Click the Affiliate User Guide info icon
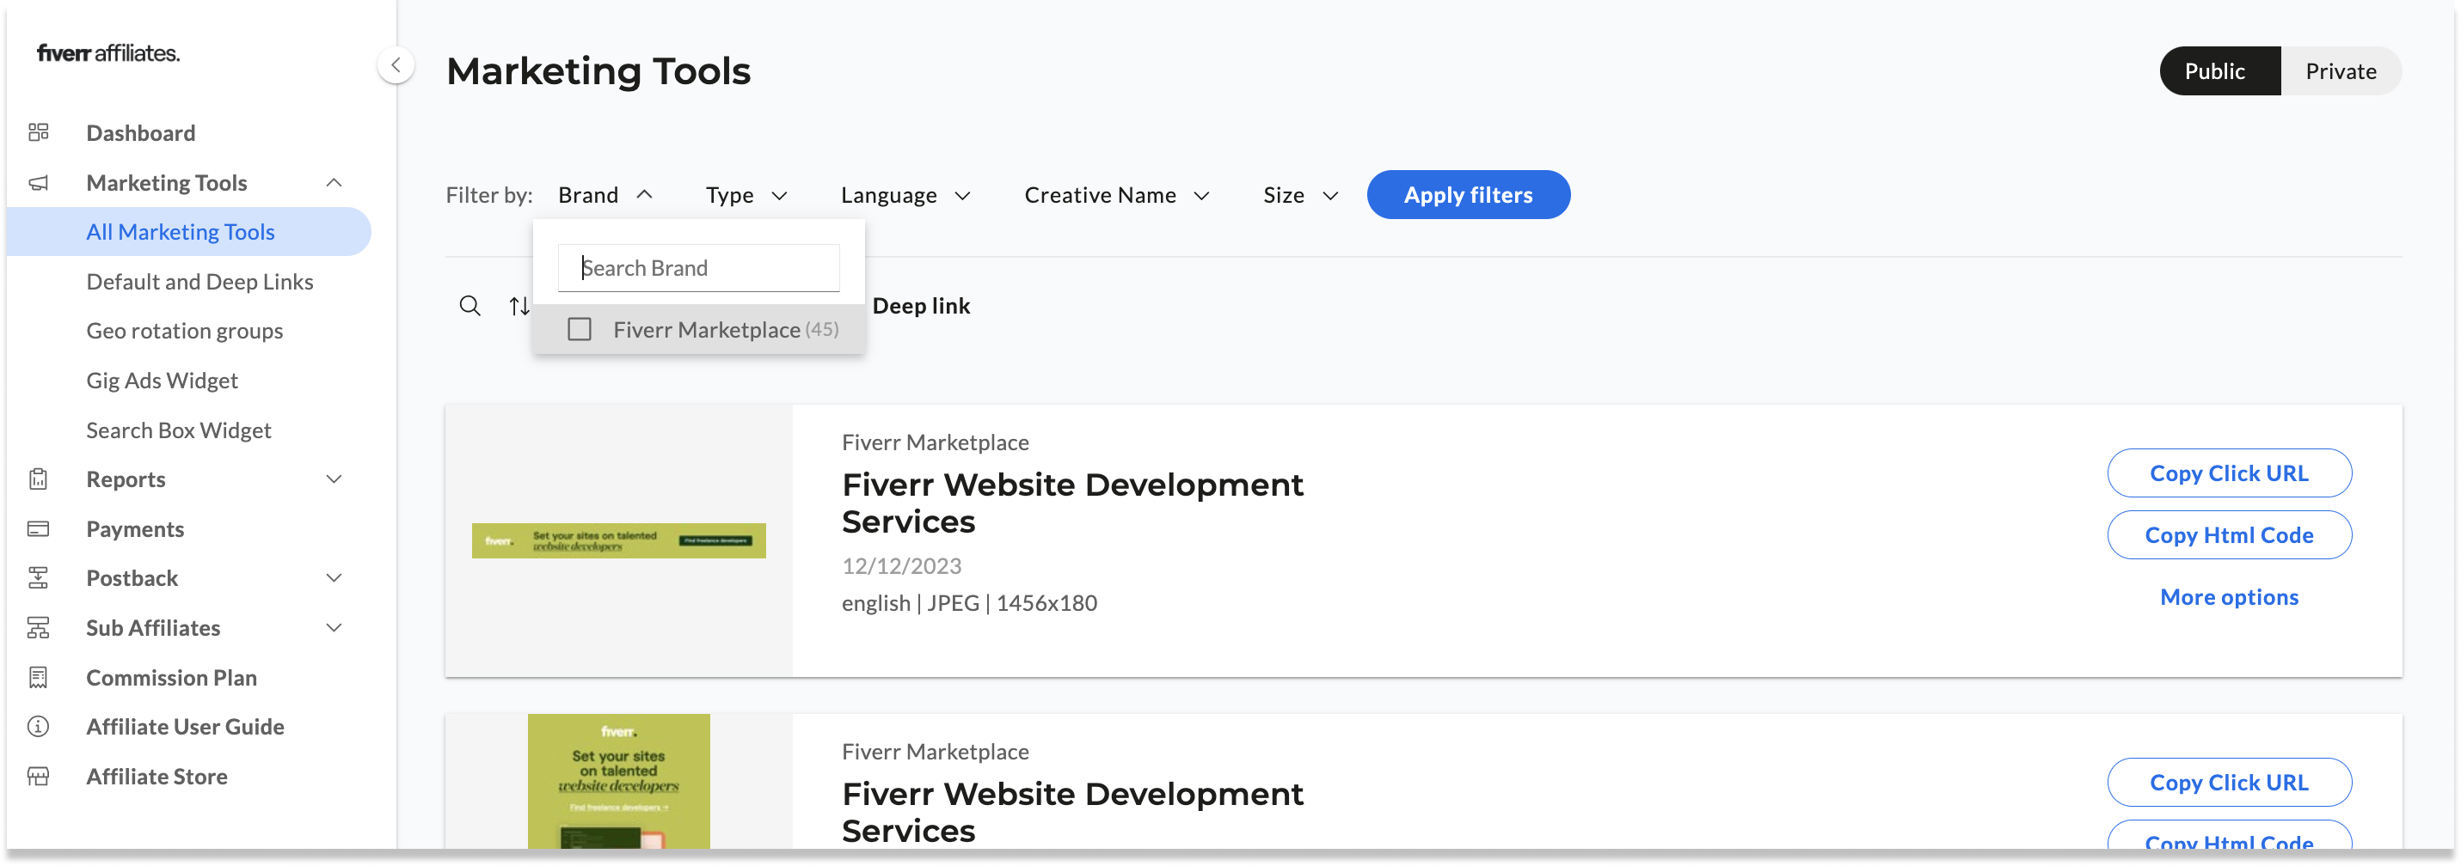2461x866 pixels. click(38, 727)
